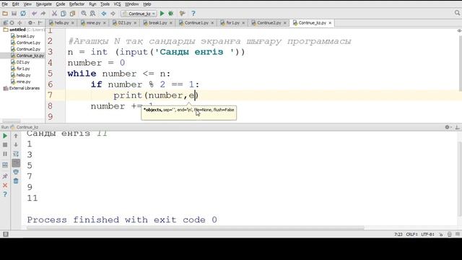Copy using the toolbar copy icon

point(64,14)
